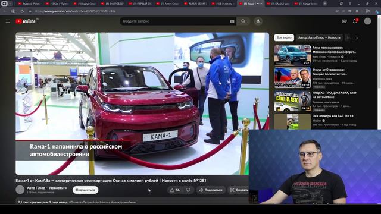Image resolution: width=381 pixels, height=214 pixels.
Task: Open a new browser tab with plus
Action: [x=325, y=4]
